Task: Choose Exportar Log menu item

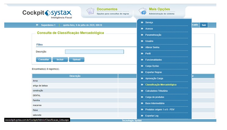Action: click(x=152, y=115)
